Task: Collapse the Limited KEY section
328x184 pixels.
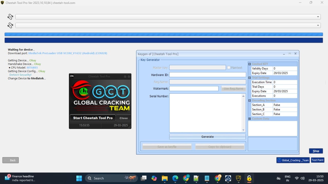Action: [x=250, y=64]
